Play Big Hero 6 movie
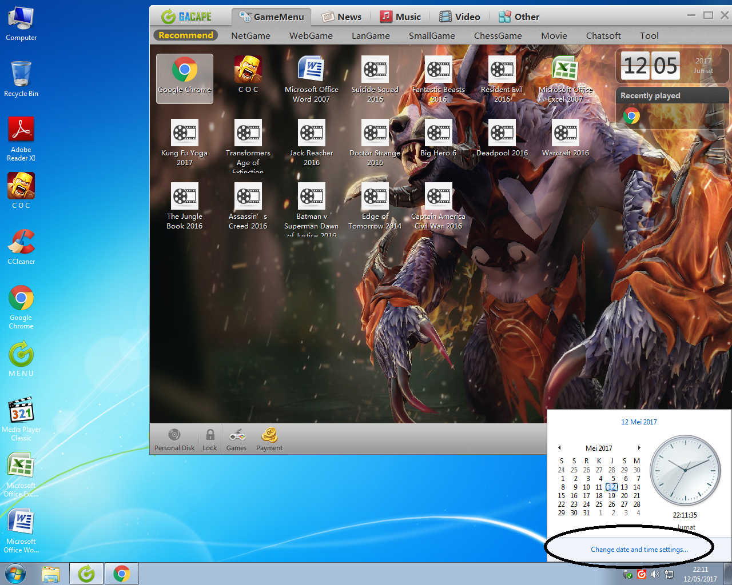The height and width of the screenshot is (585, 732). tap(439, 138)
